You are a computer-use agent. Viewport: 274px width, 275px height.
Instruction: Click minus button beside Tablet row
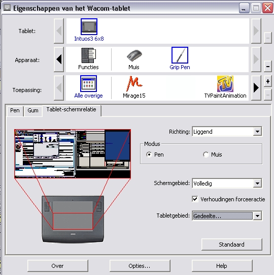268,38
